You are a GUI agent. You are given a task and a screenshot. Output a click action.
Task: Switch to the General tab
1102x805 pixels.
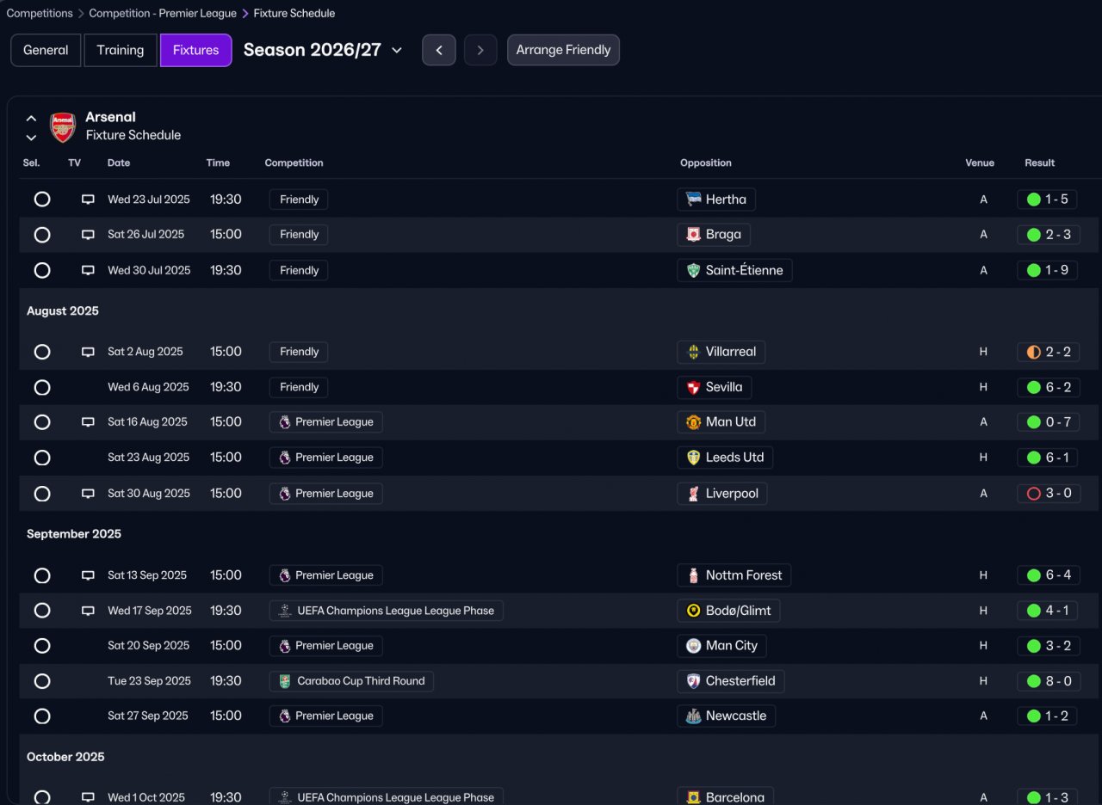tap(46, 50)
